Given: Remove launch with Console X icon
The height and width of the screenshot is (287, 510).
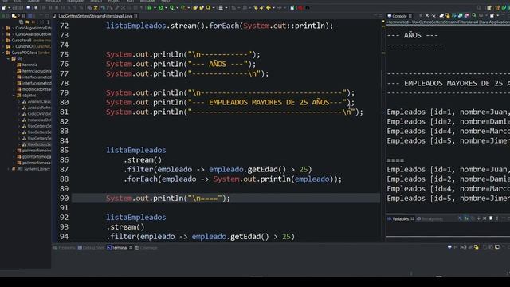Looking at the screenshot, I should coord(427,16).
